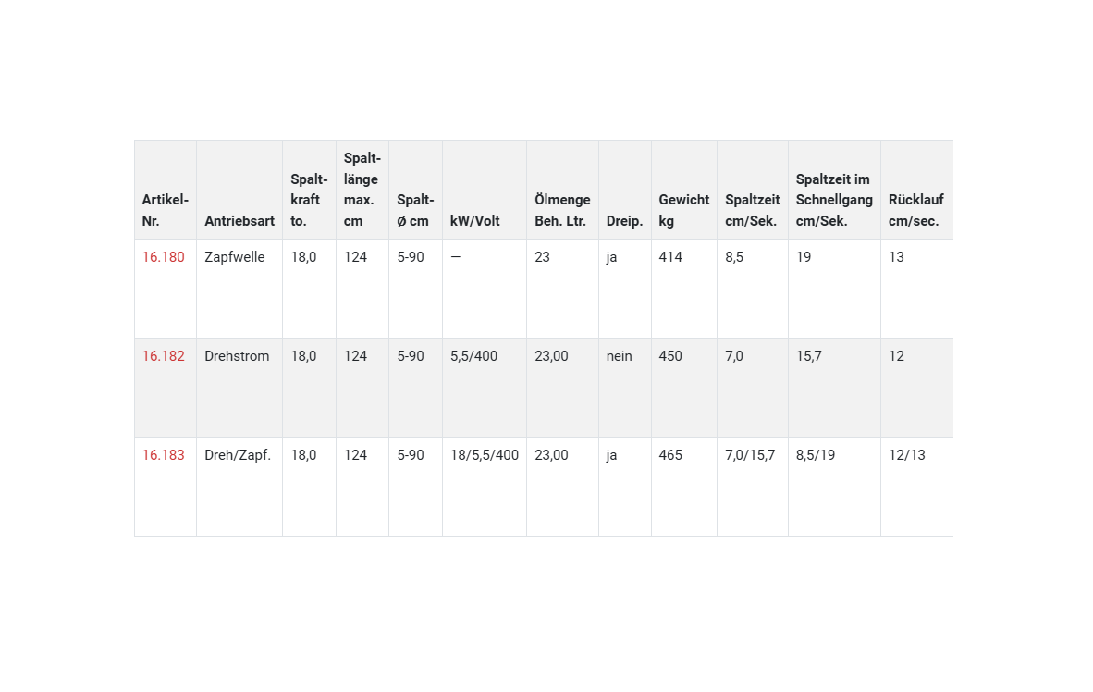Select the 18/5,5/400 cell
Viewport: 1093px width, 692px height.
(x=485, y=455)
